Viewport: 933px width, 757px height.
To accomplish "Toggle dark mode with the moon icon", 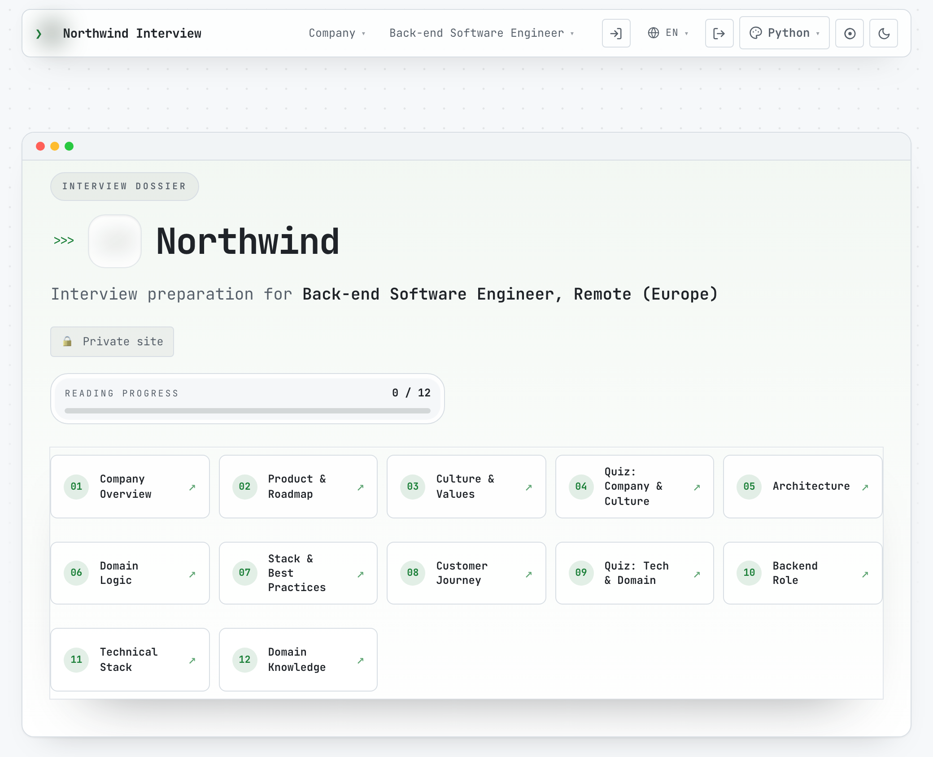I will click(x=884, y=33).
